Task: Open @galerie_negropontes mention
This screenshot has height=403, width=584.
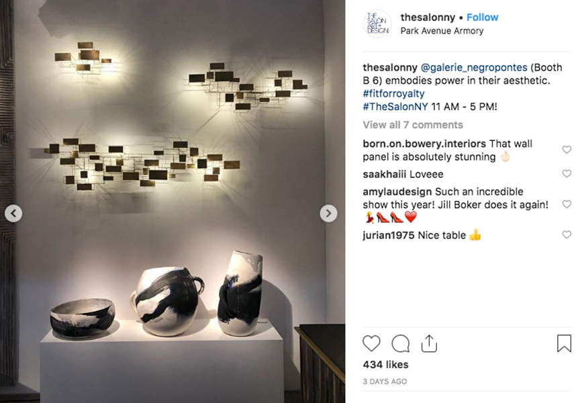Action: (474, 68)
